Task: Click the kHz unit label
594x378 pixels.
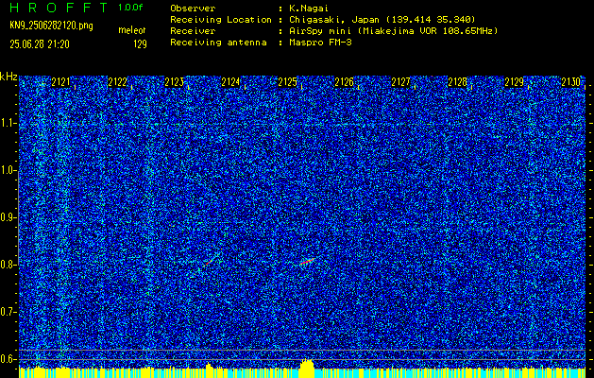Action: click(8, 77)
